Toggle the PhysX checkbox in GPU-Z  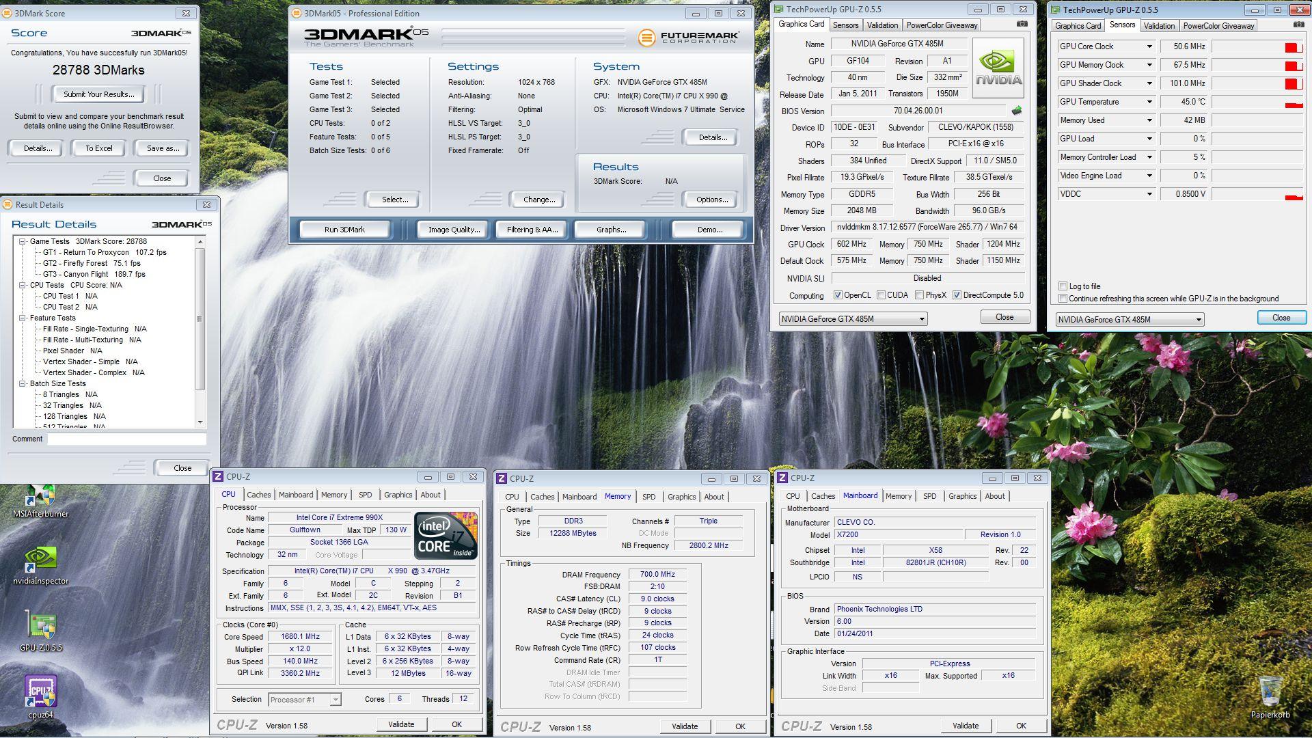920,295
